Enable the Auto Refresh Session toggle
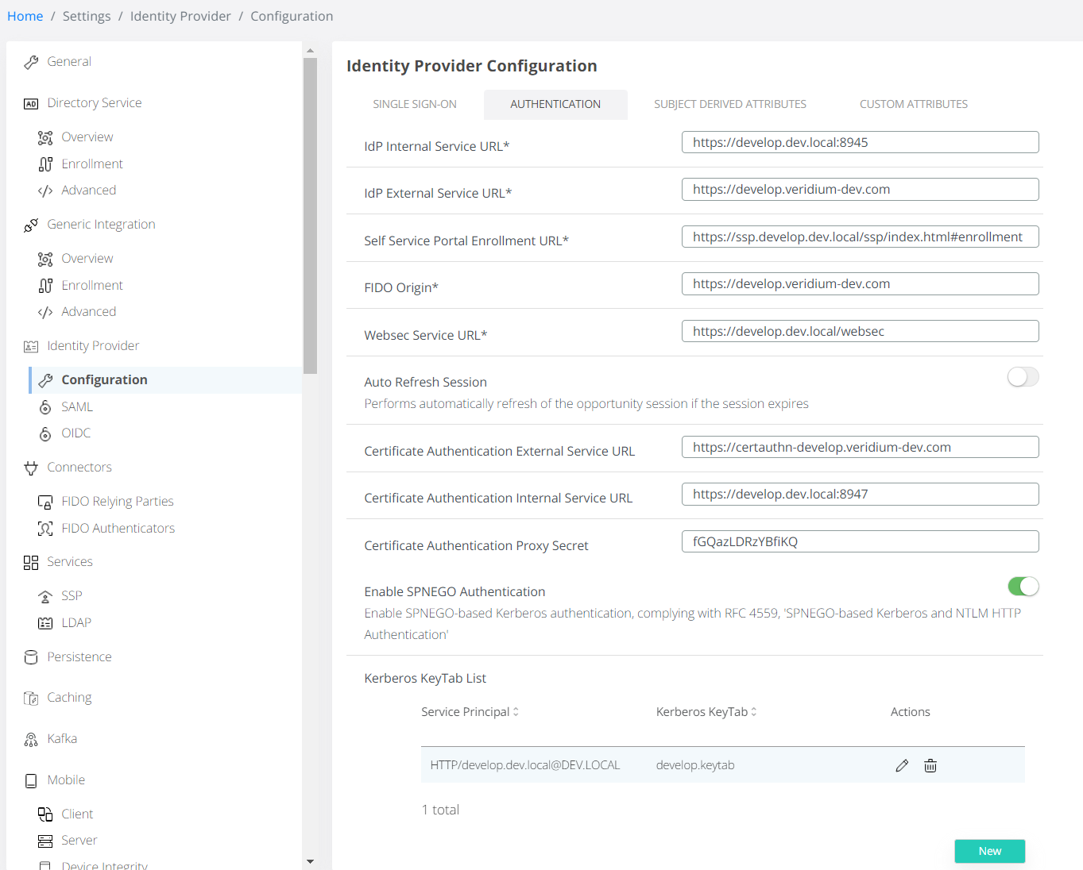The height and width of the screenshot is (870, 1083). tap(1023, 377)
